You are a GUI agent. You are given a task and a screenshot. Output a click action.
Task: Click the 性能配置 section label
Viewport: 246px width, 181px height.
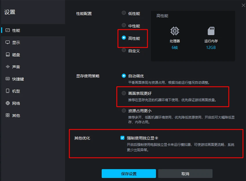pos(84,14)
